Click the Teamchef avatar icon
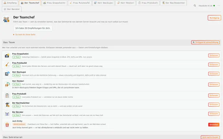 pyautogui.click(x=6, y=19)
